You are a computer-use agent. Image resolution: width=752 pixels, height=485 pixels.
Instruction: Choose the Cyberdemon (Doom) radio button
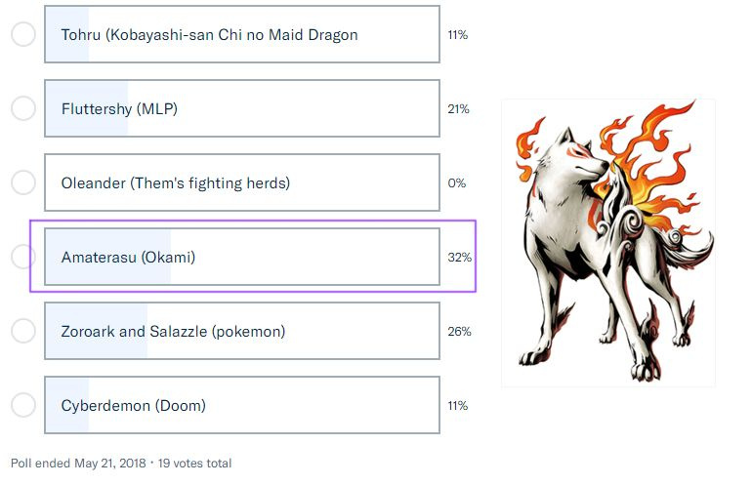23,405
